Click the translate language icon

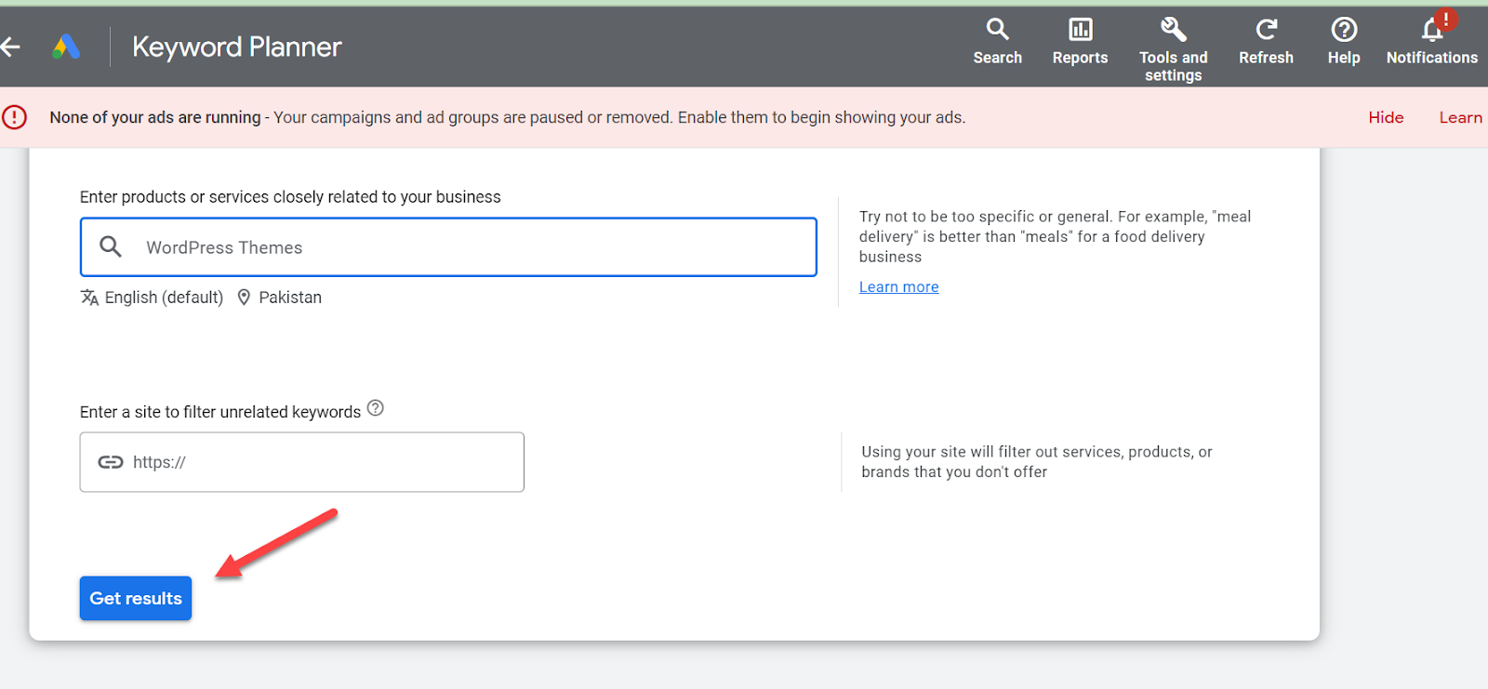click(x=89, y=298)
